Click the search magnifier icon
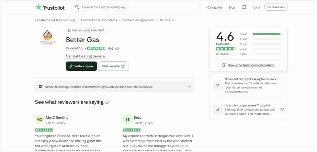The width and height of the screenshot is (317, 152). (77, 7)
